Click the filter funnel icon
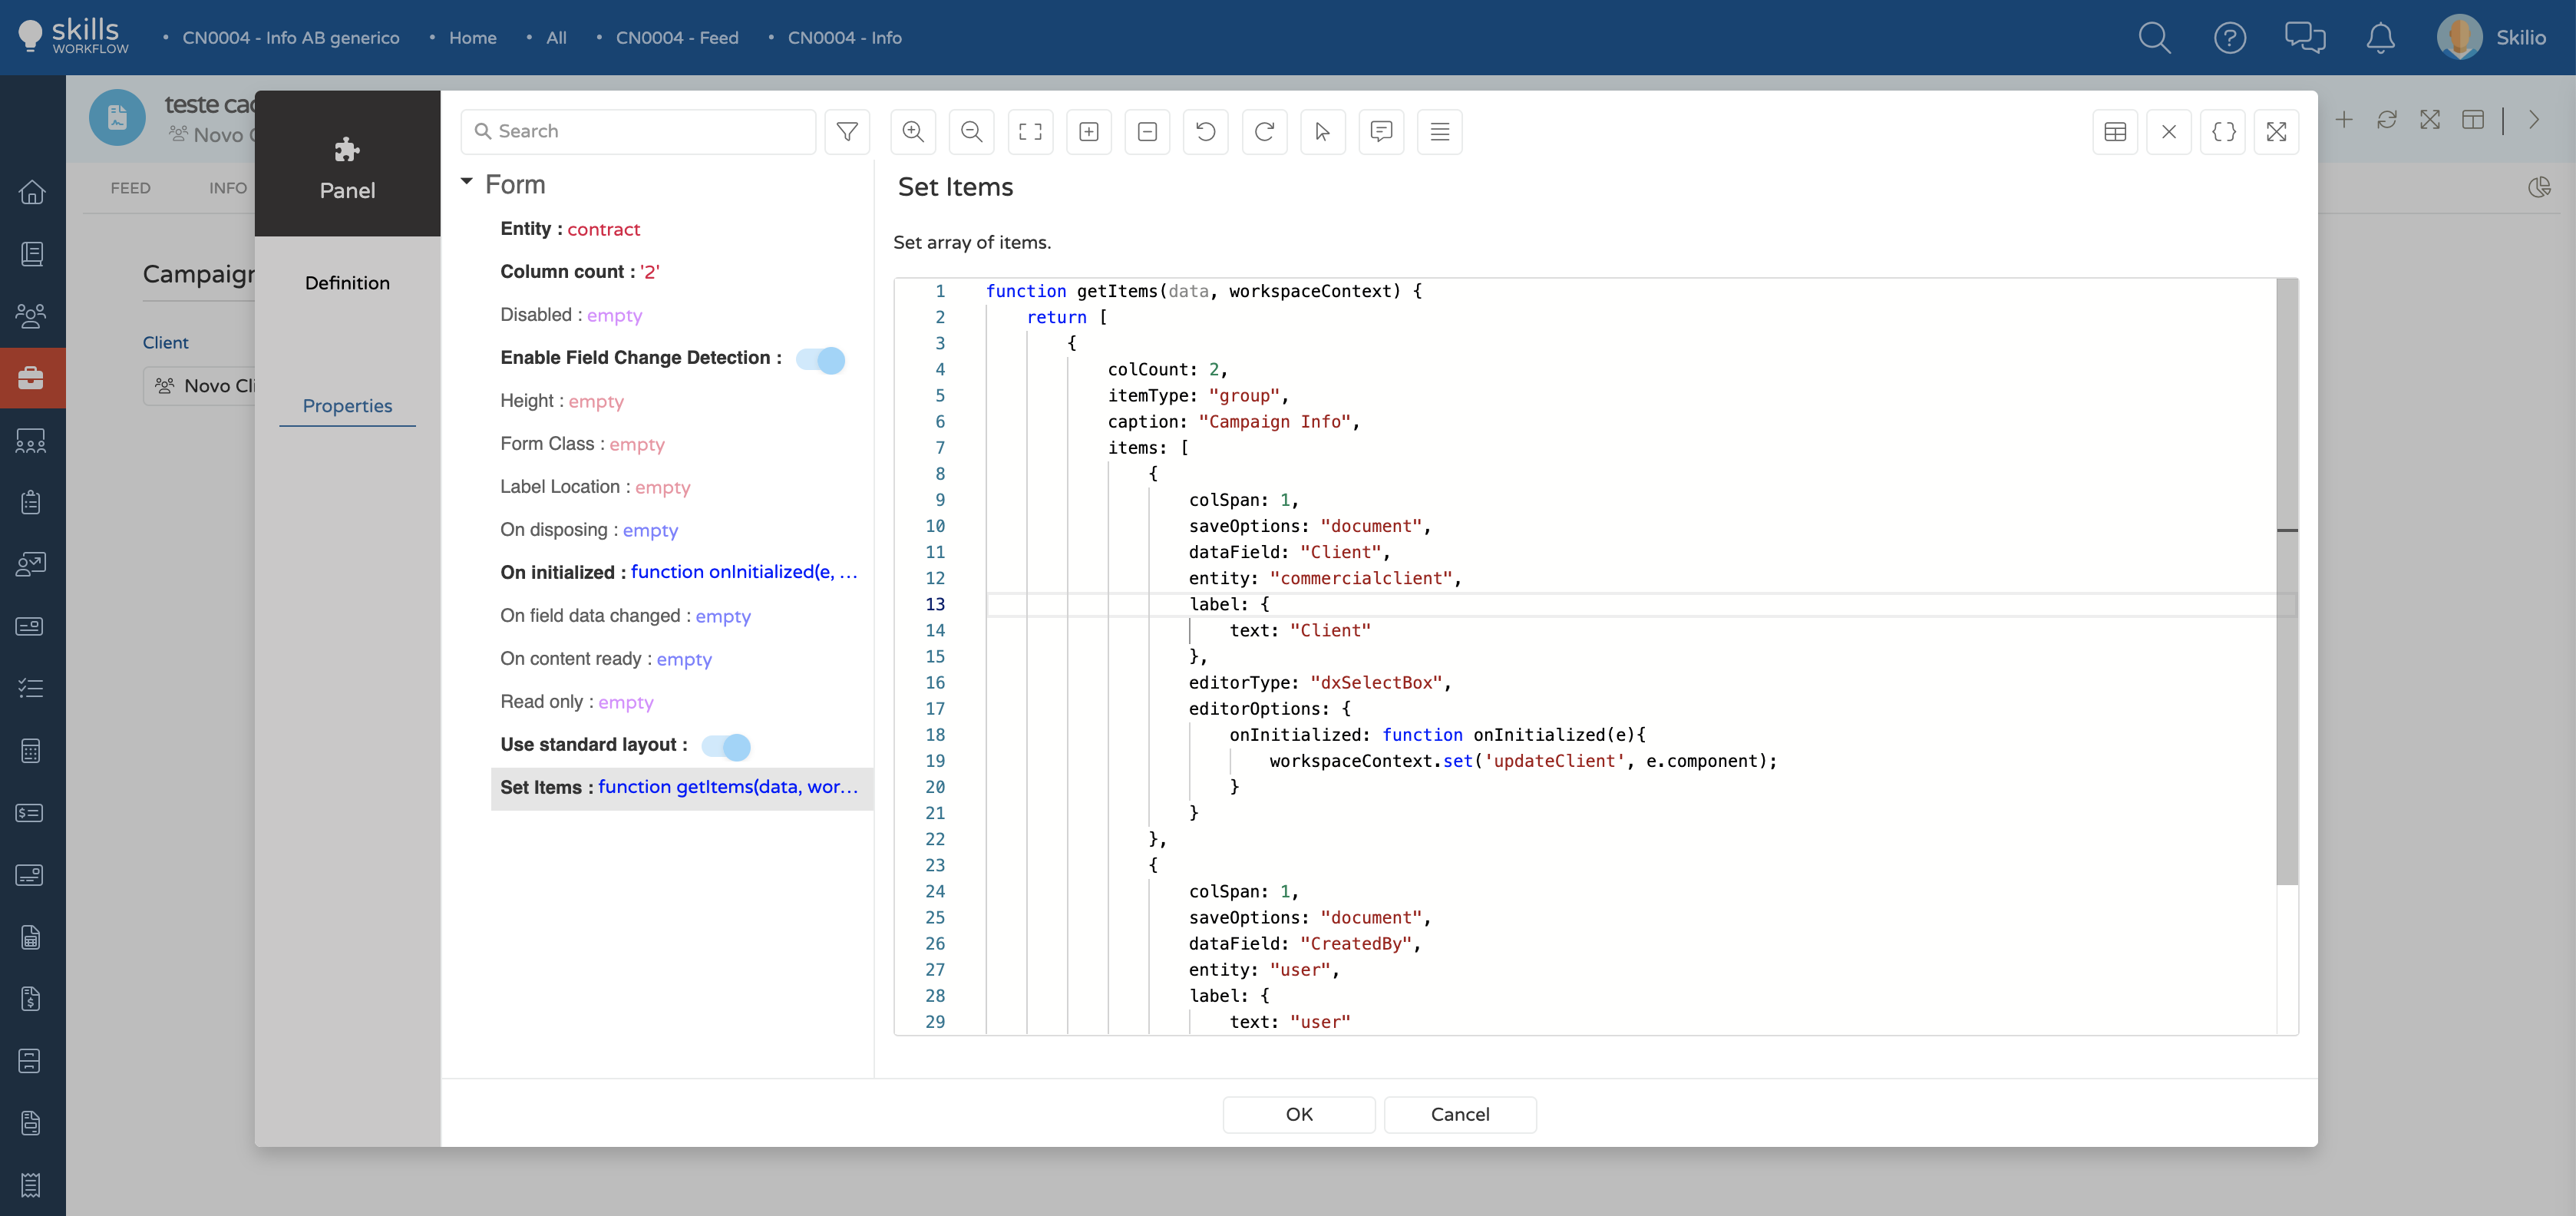 coord(847,131)
